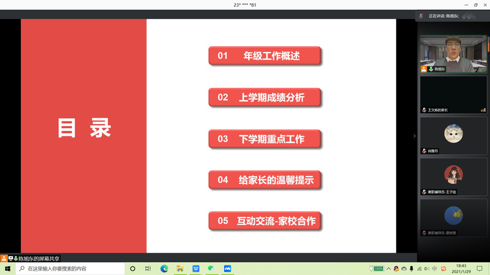The height and width of the screenshot is (275, 490).
Task: Collapse the participant video side panel
Action: click(414, 136)
